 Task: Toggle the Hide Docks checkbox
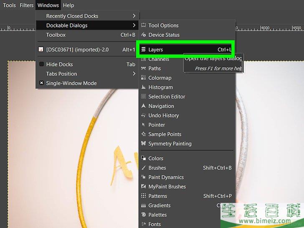(41, 64)
